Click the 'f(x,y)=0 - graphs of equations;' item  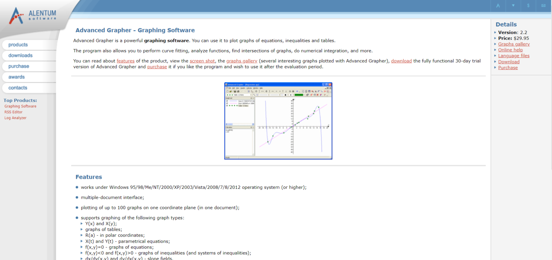119,247
